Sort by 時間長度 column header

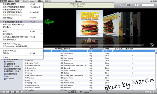58,49
